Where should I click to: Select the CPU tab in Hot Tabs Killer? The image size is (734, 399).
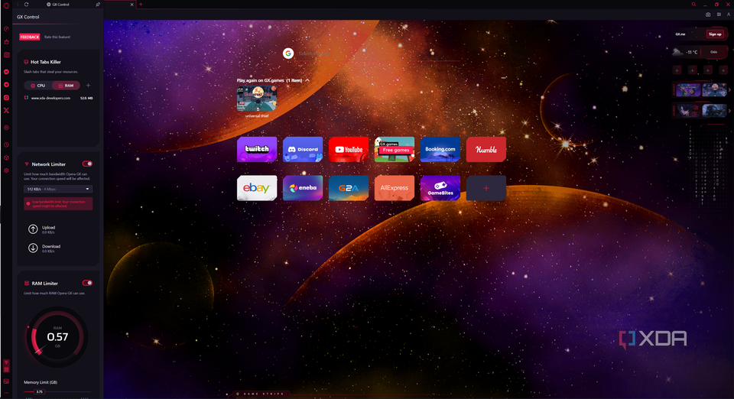(38, 86)
